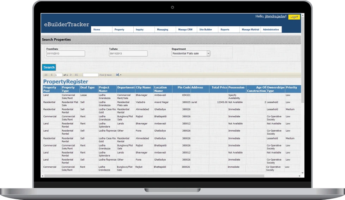Click the report find text box
Screen dimensions: 345x200
coord(90,75)
